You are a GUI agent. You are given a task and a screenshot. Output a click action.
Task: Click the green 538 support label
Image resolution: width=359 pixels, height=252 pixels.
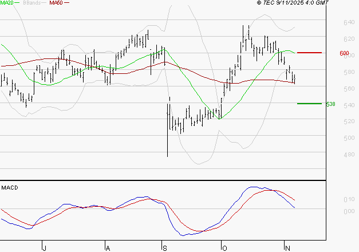tap(330, 104)
